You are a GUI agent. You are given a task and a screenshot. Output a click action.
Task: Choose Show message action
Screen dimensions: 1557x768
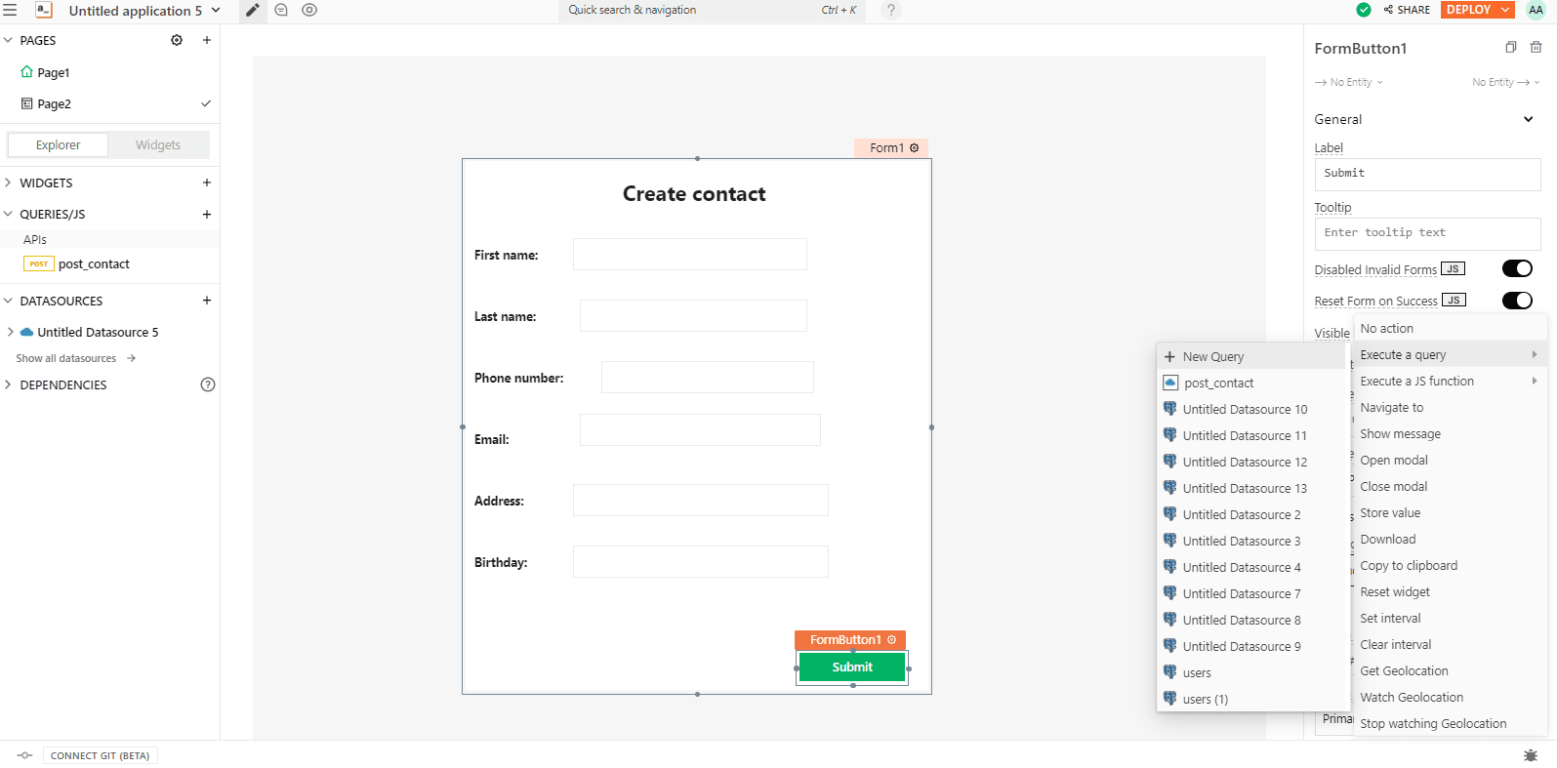pyautogui.click(x=1400, y=434)
